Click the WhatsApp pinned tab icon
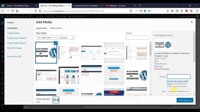 [x=3, y=6]
